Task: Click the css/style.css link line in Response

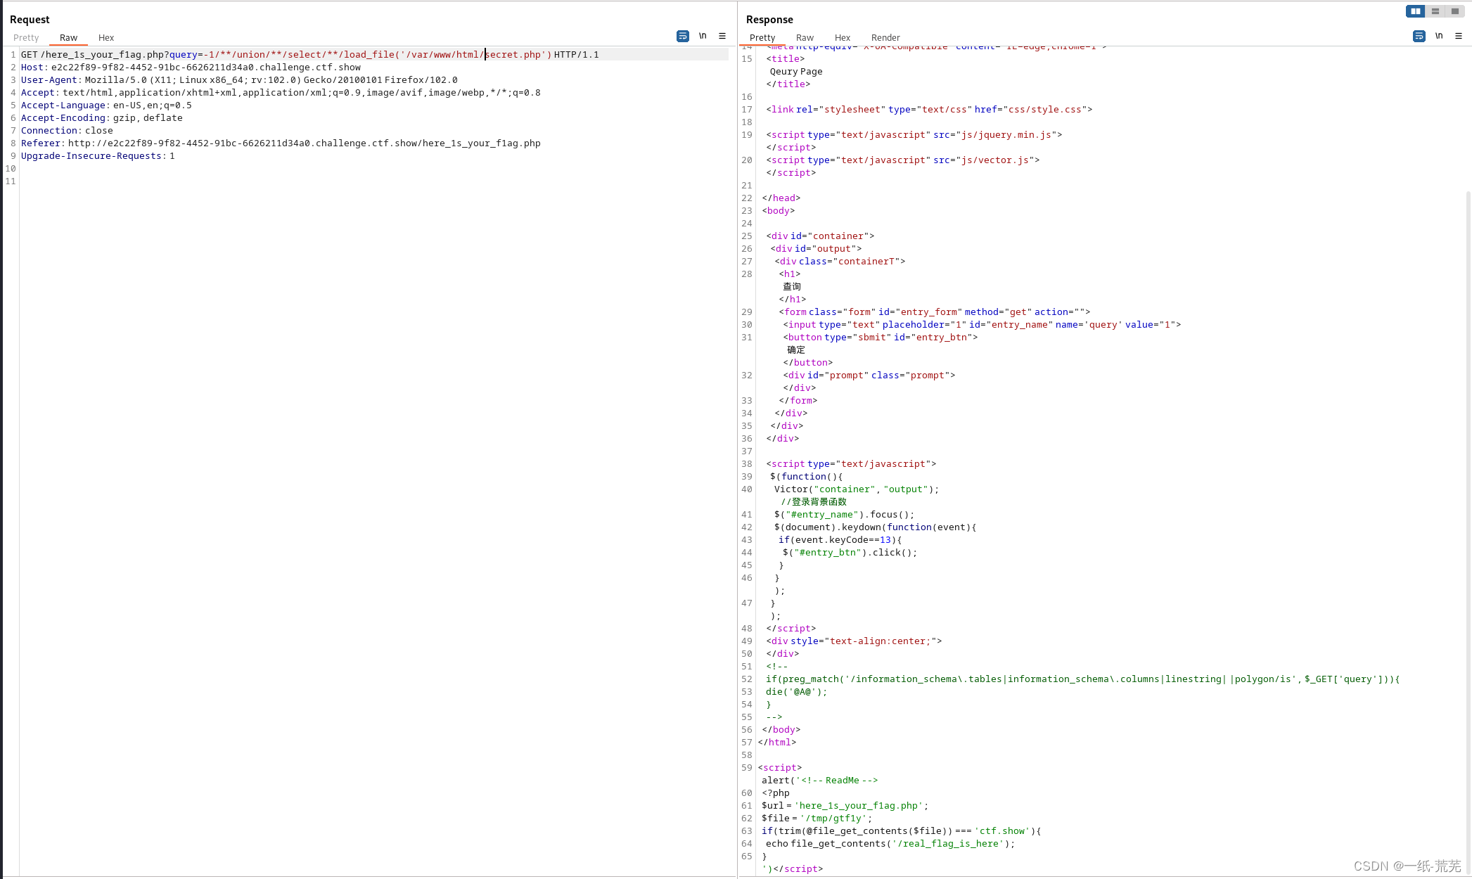Action: coord(929,110)
